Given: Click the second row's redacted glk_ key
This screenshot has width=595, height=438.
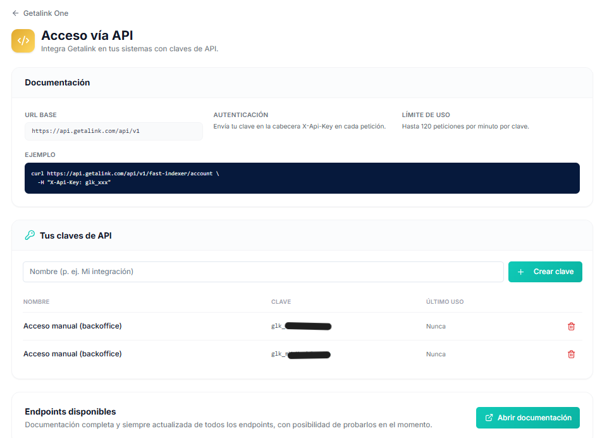Looking at the screenshot, I should (301, 354).
